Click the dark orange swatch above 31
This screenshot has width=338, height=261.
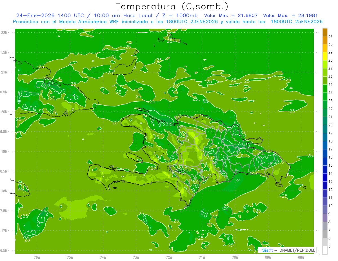coord(325,32)
